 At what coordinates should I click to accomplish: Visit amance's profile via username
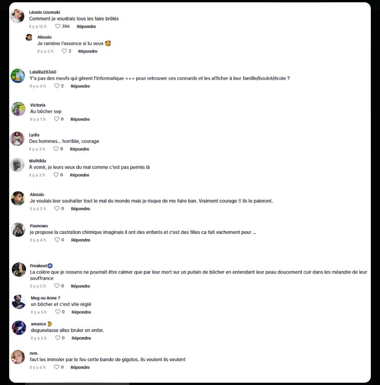coord(39,324)
